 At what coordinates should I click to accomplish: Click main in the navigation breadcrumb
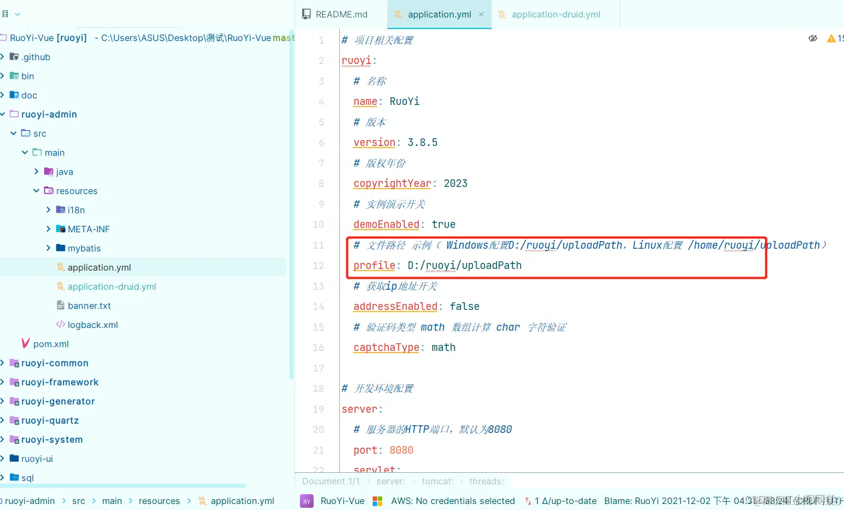pyautogui.click(x=112, y=501)
